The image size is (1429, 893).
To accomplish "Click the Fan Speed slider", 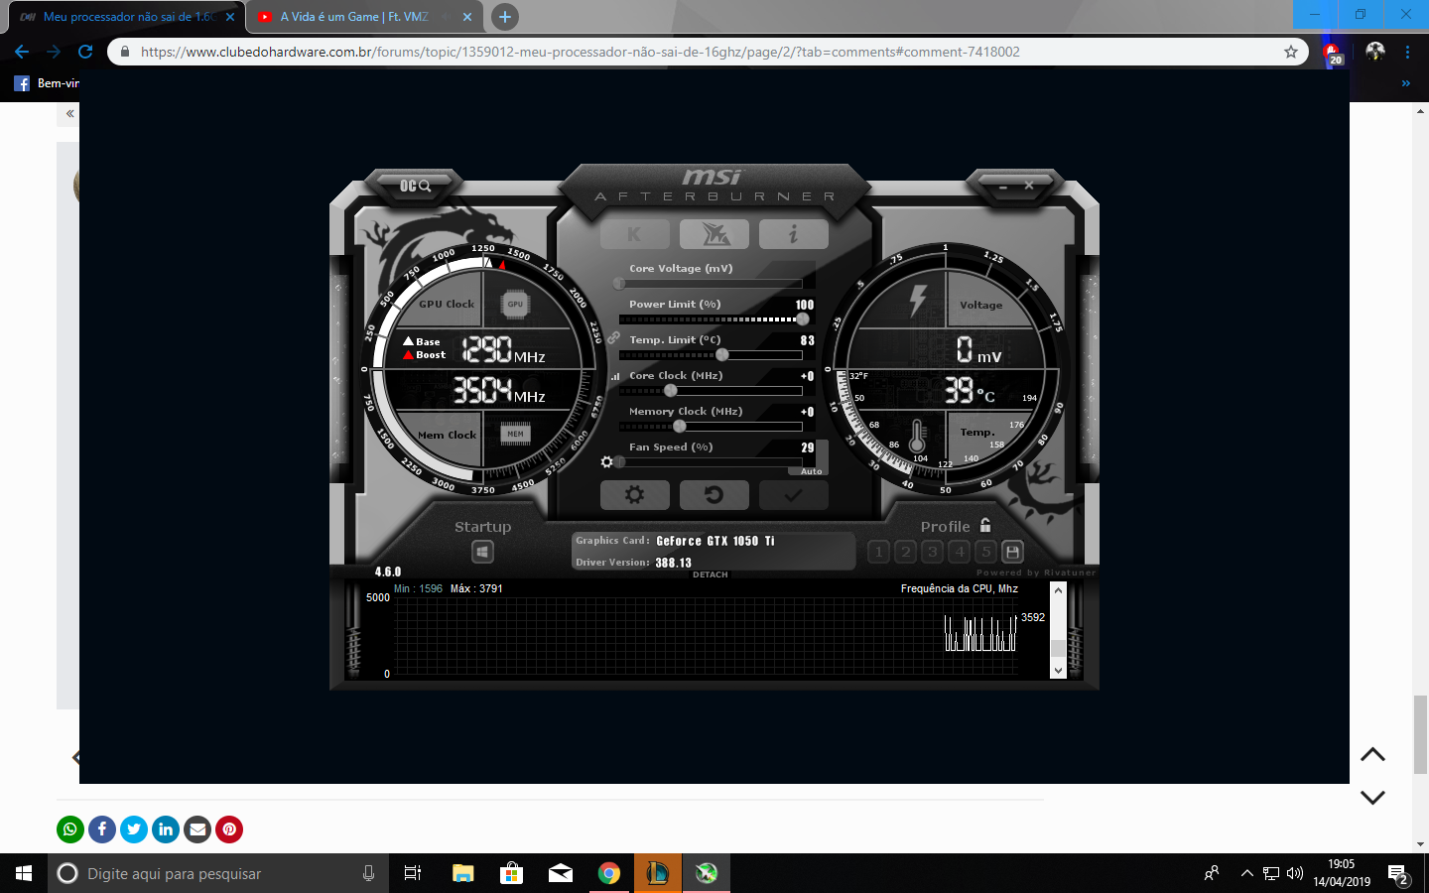I will coord(711,462).
